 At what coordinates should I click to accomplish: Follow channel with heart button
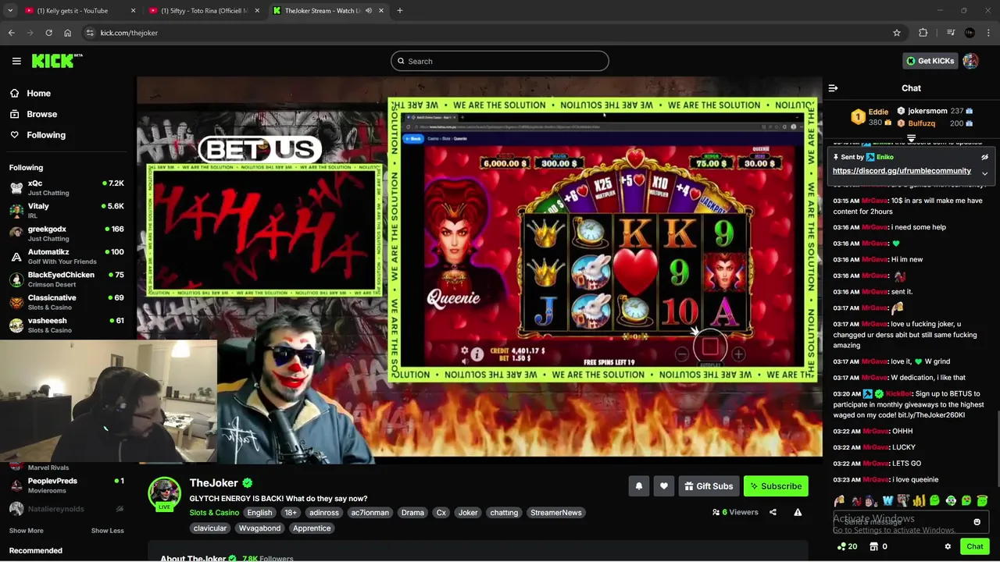coord(663,486)
